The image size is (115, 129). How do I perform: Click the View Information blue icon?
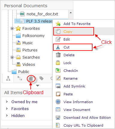point(58,102)
